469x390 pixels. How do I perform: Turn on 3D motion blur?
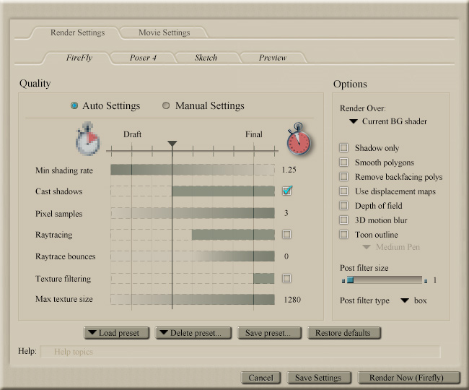(344, 220)
